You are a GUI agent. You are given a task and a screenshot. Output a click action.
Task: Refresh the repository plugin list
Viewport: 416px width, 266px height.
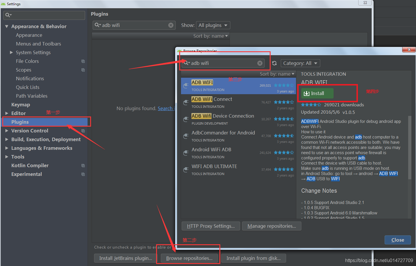click(x=274, y=63)
